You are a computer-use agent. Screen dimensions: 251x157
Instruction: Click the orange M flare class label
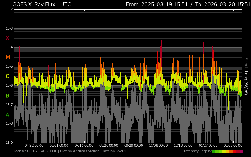8,57
